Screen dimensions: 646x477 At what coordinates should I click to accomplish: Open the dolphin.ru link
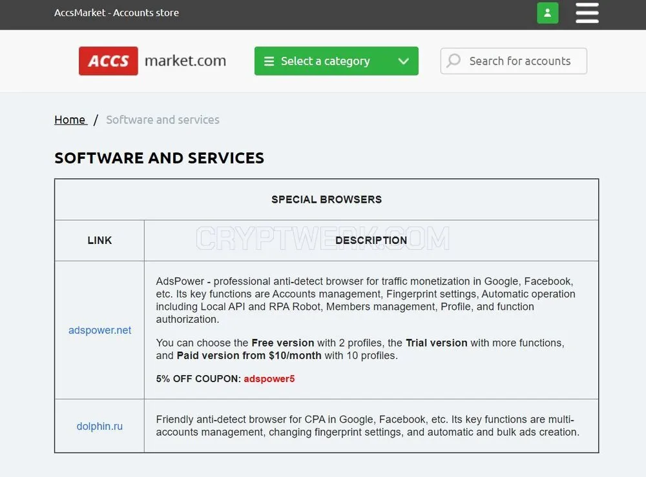coord(99,427)
